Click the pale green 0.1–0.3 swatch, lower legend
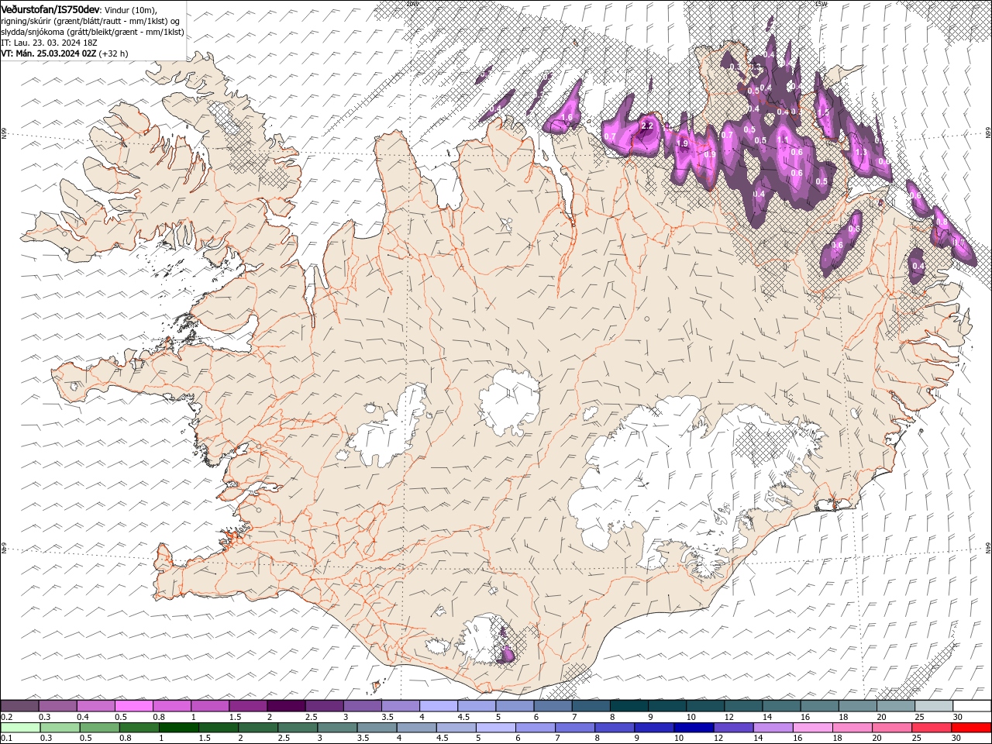 (x=19, y=728)
